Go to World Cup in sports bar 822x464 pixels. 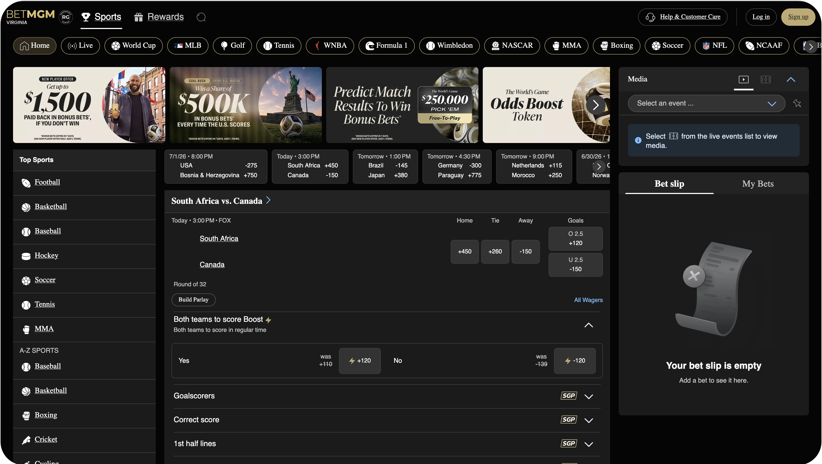[x=133, y=46]
